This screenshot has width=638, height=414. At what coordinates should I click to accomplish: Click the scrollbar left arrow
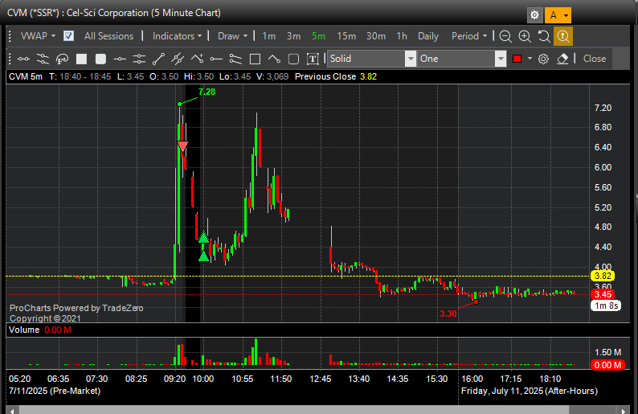pyautogui.click(x=12, y=410)
